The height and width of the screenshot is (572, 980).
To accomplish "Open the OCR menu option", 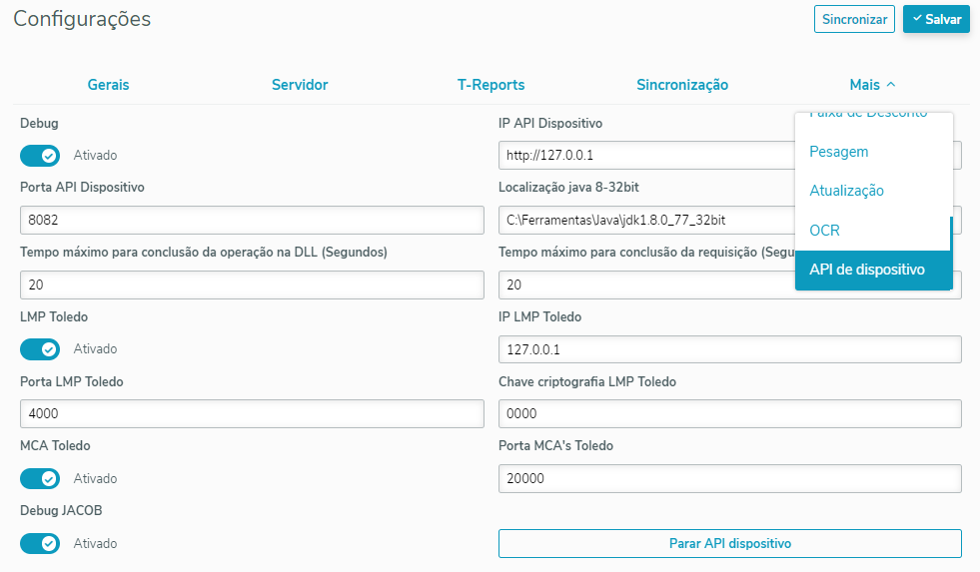I will click(825, 231).
